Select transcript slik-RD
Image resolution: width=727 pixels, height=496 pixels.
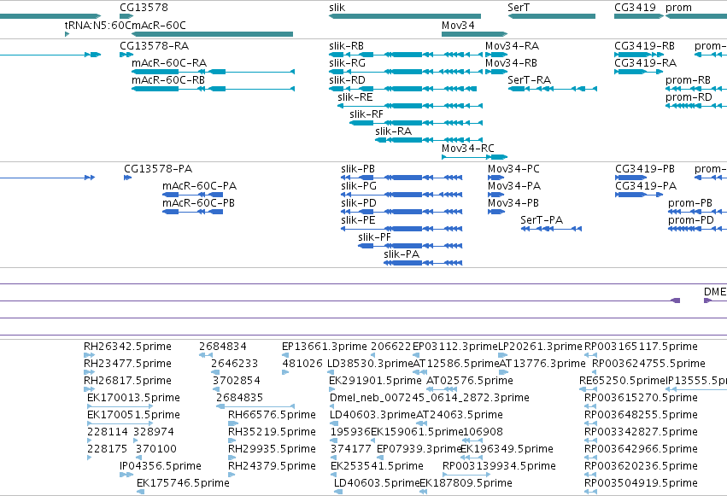coord(402,89)
